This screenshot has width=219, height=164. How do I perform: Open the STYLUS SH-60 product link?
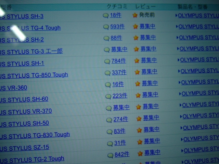24,99
